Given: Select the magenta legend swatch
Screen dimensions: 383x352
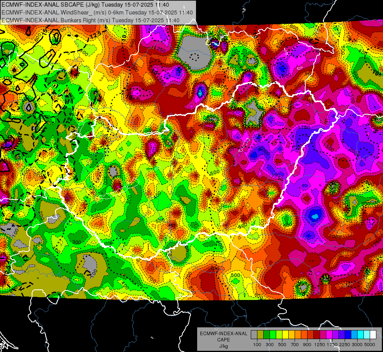Looking at the screenshot, I should [x=329, y=334].
